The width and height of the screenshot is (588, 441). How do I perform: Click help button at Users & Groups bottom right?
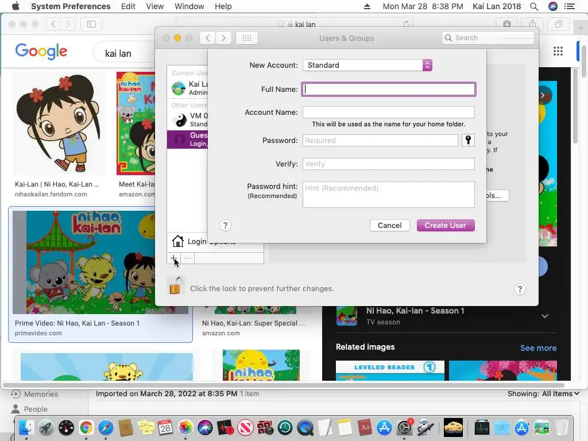[x=520, y=289]
